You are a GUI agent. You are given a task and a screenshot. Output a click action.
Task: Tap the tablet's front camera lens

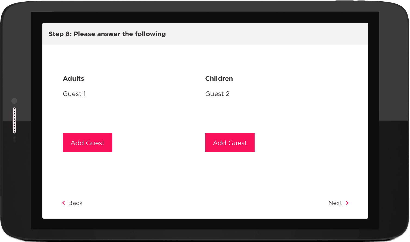(x=14, y=101)
